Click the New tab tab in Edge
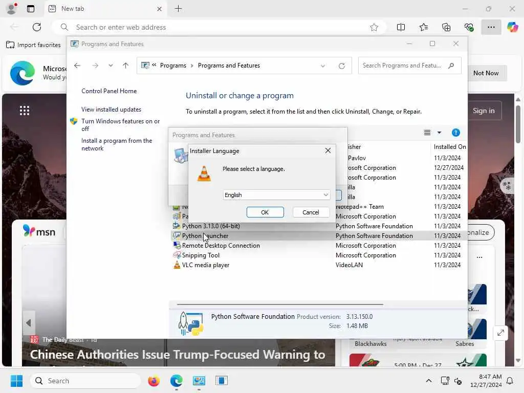Viewport: 524px width, 393px height. pos(105,9)
